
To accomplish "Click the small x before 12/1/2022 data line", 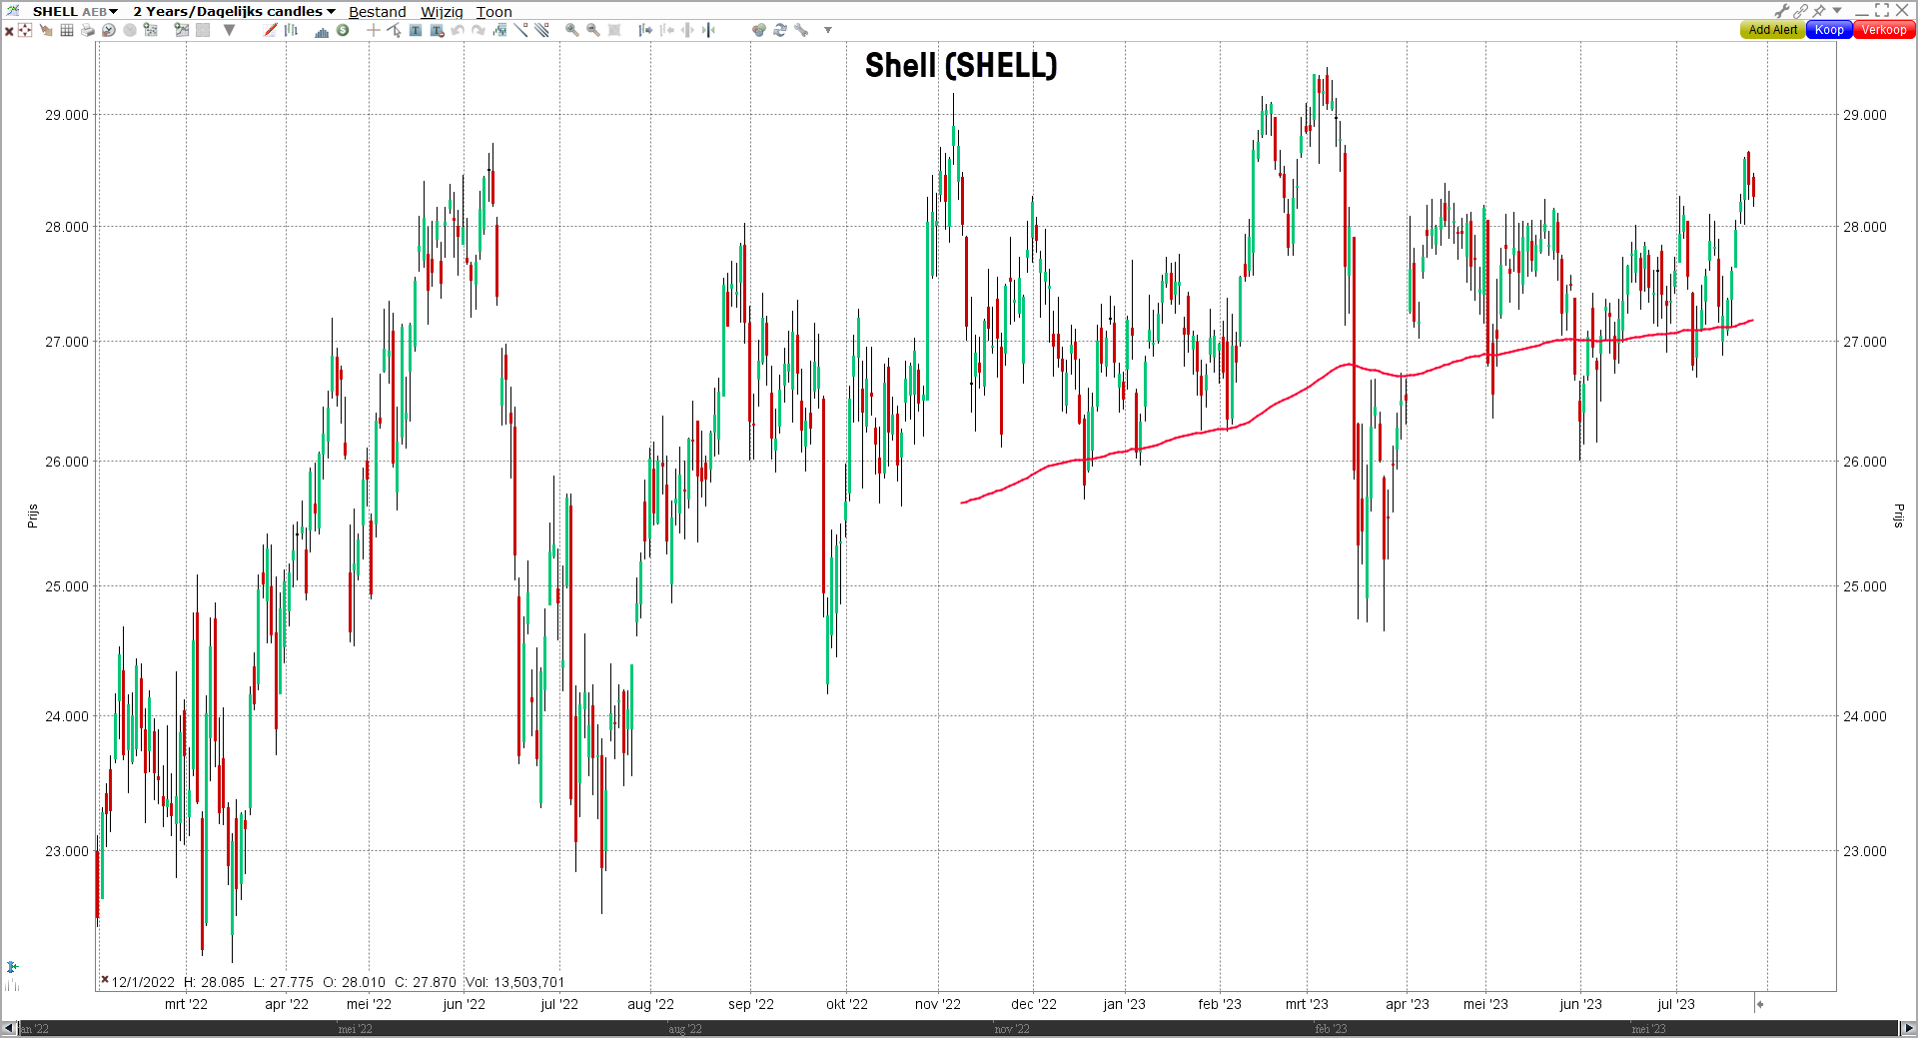I will [104, 980].
